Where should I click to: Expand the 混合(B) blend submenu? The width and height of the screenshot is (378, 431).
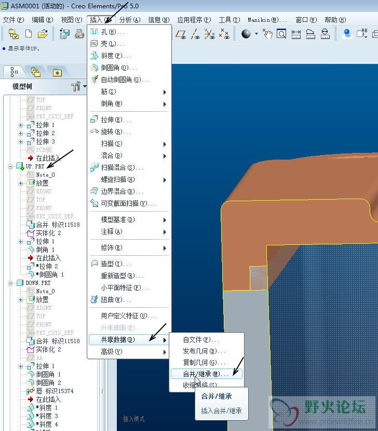pyautogui.click(x=129, y=155)
